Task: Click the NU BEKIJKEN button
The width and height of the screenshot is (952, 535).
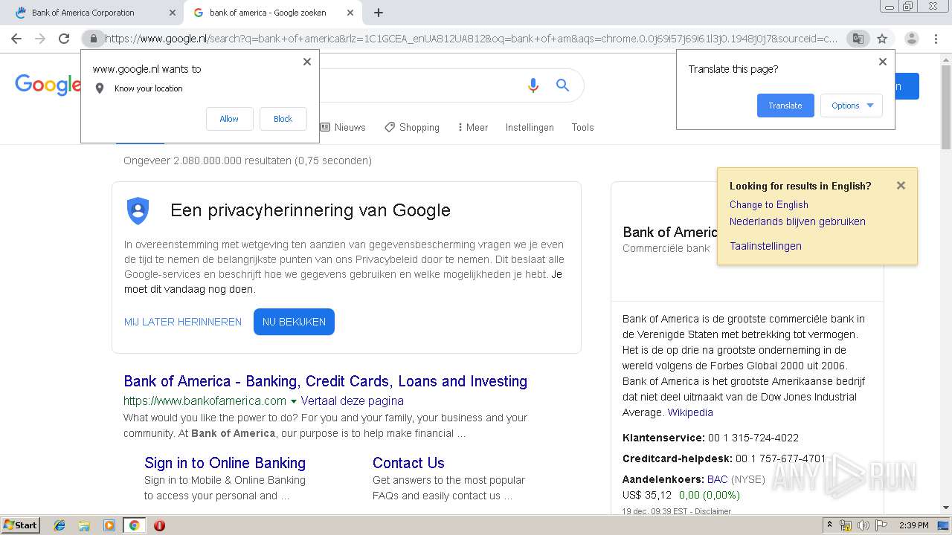Action: click(294, 322)
